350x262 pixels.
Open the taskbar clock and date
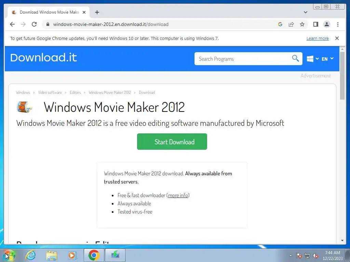click(x=333, y=256)
